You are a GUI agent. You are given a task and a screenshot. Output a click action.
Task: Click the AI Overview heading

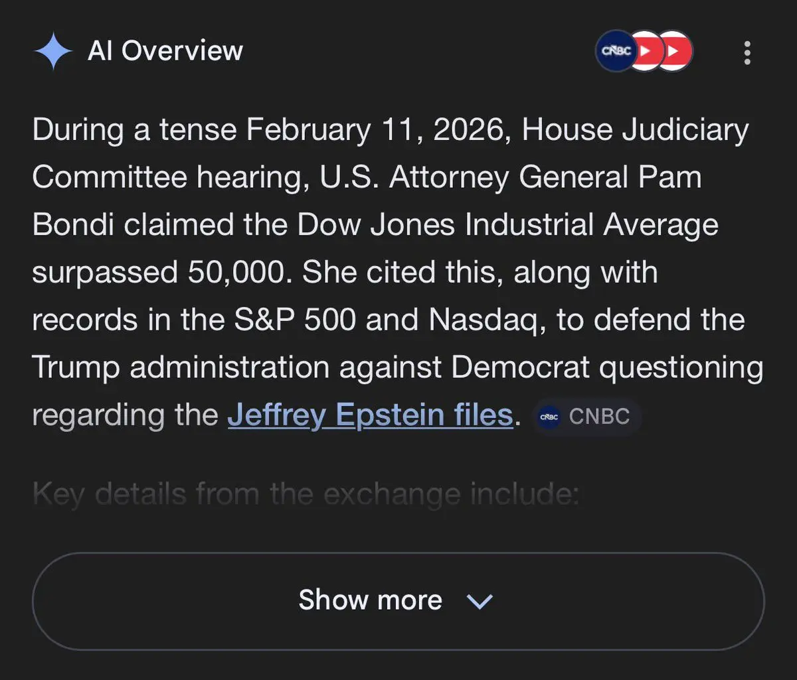[165, 51]
